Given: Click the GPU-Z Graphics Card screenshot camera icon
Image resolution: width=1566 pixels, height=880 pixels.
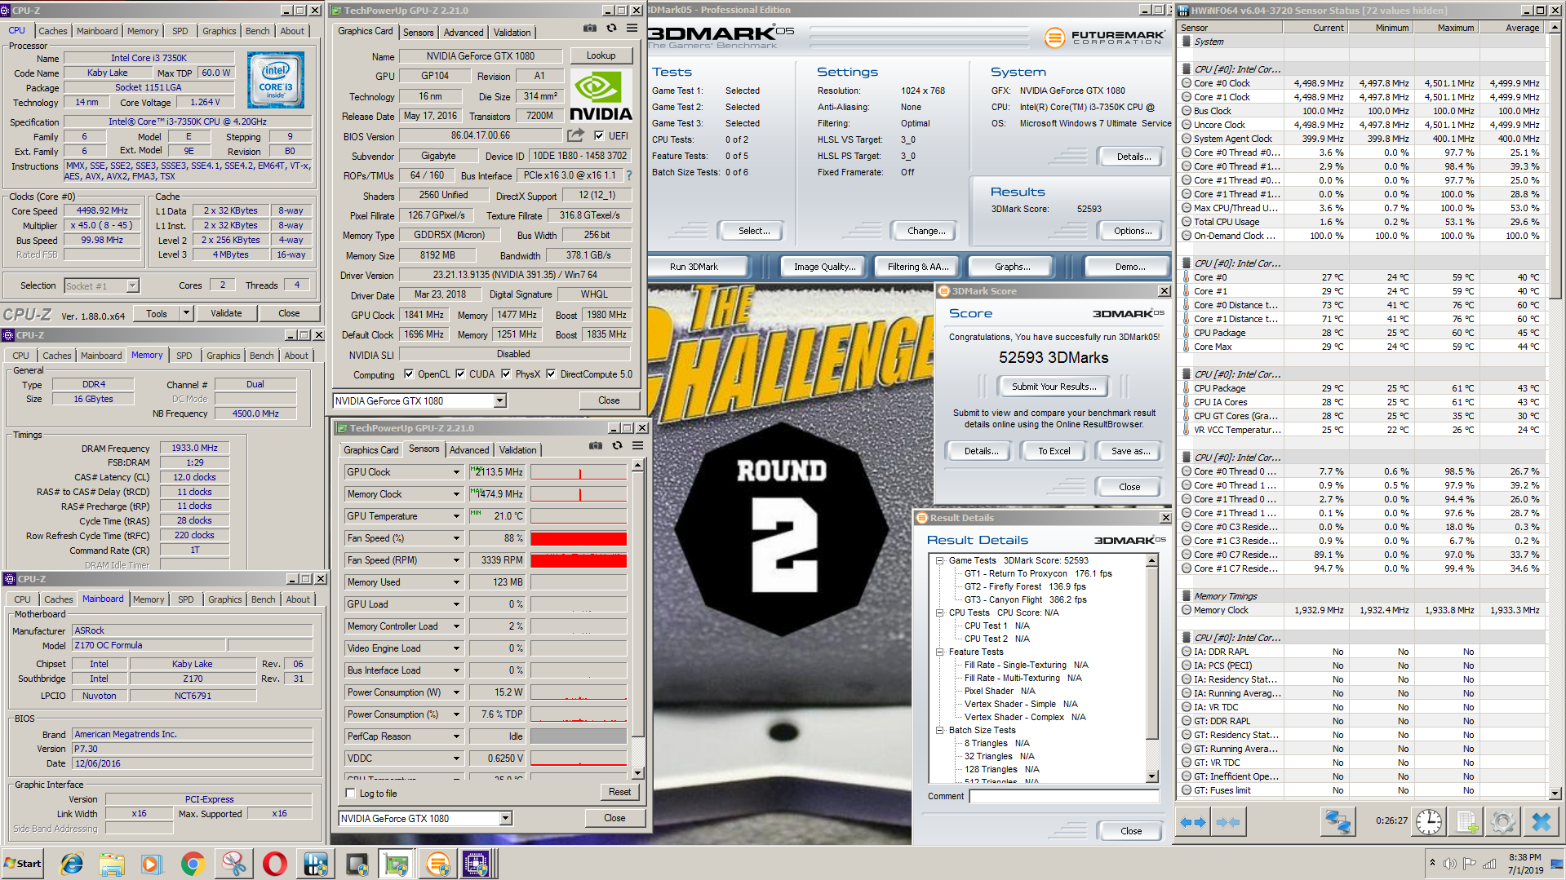Looking at the screenshot, I should [x=589, y=29].
